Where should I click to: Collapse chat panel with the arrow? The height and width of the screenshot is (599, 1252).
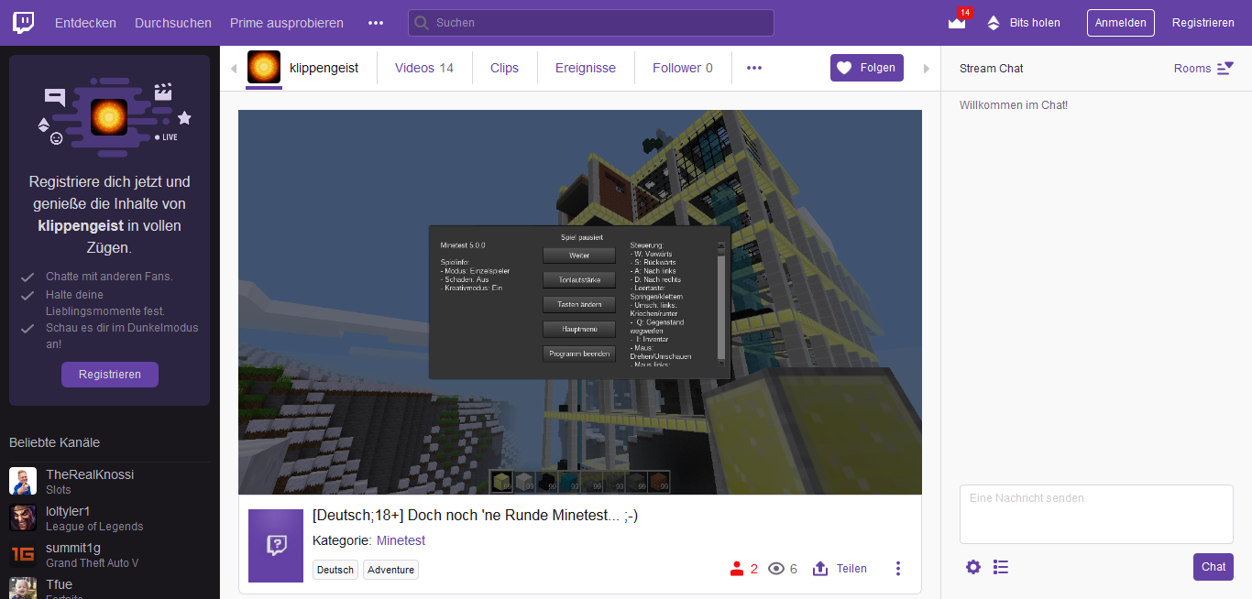927,69
